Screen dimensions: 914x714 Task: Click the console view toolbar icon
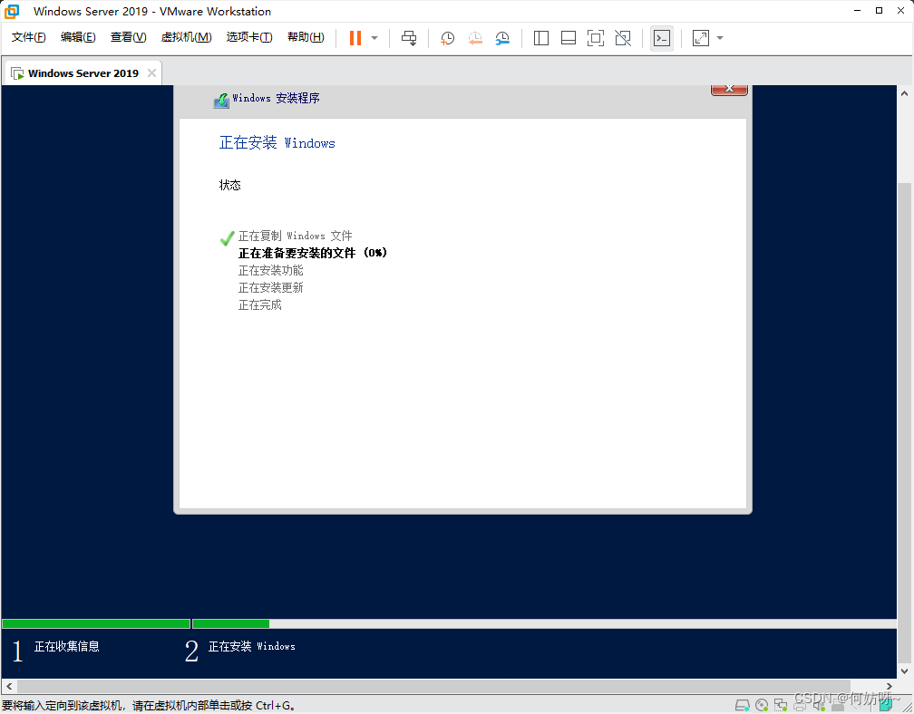coord(662,38)
